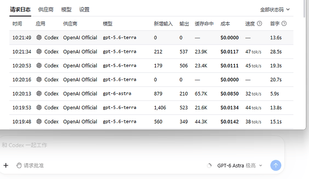
Task: Open the GPT-6 Astra 极高 model selector
Action: point(240,166)
